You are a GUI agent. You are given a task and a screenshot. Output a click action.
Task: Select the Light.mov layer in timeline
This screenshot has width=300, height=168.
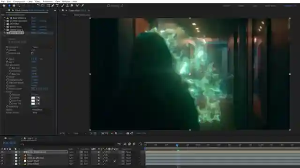click(36, 158)
